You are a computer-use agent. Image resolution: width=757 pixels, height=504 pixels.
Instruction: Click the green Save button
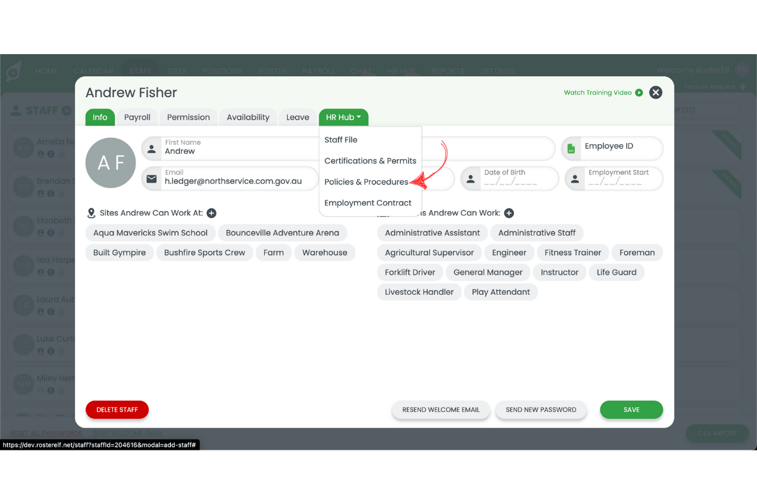pyautogui.click(x=631, y=409)
